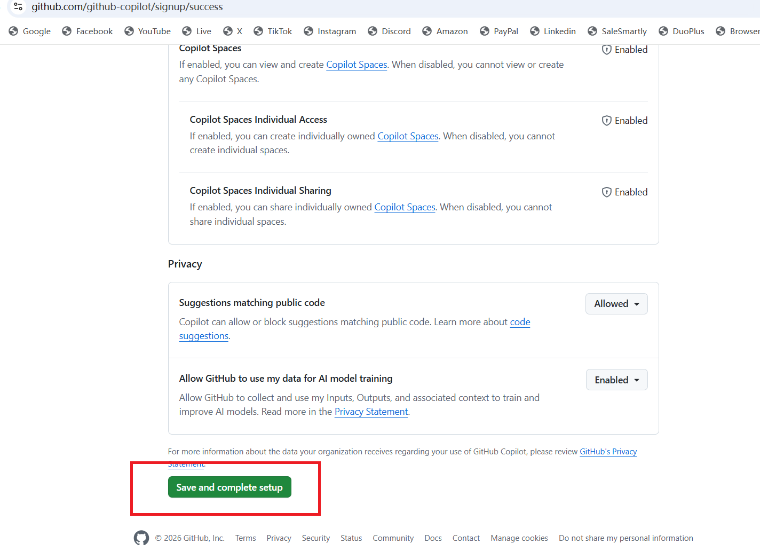The image size is (760, 559).
Task: Open the Privacy Statement link
Action: pyautogui.click(x=371, y=412)
